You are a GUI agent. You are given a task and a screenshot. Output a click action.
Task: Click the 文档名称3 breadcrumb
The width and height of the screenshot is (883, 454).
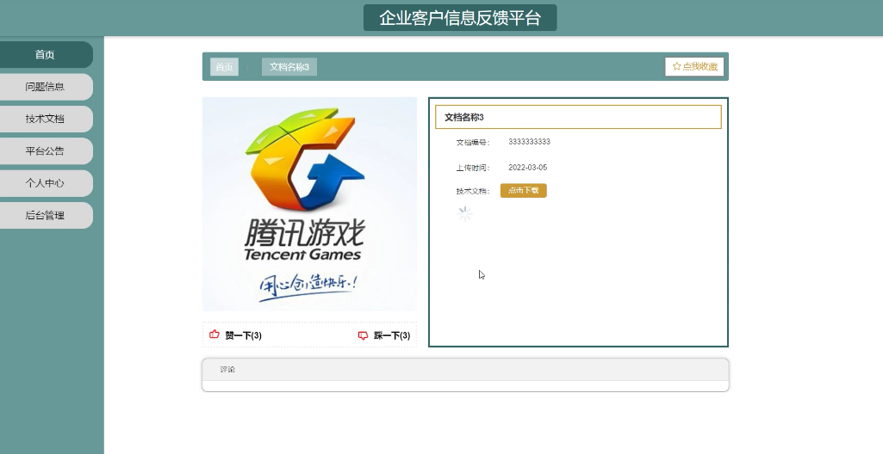[x=289, y=67]
